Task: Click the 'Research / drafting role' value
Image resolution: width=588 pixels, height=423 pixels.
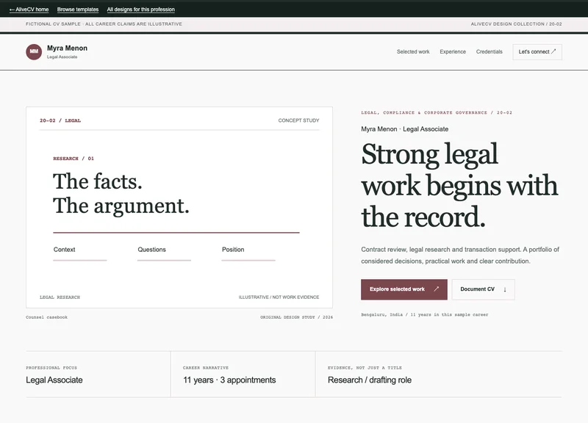Action: click(370, 380)
